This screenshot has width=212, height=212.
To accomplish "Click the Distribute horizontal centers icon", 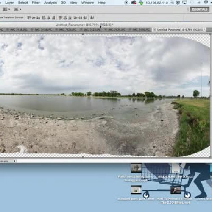I will pyautogui.click(x=80, y=17).
